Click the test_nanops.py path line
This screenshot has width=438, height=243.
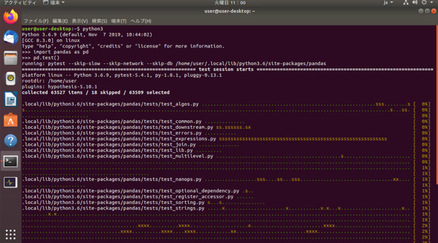112,179
